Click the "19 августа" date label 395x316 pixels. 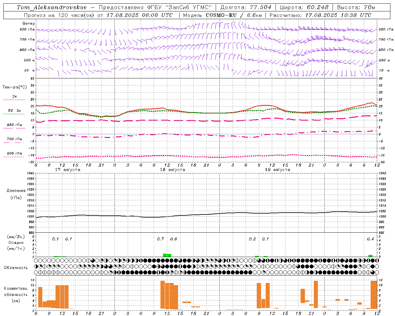[277, 170]
